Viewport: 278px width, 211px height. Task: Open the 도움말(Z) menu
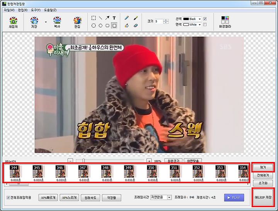point(50,10)
